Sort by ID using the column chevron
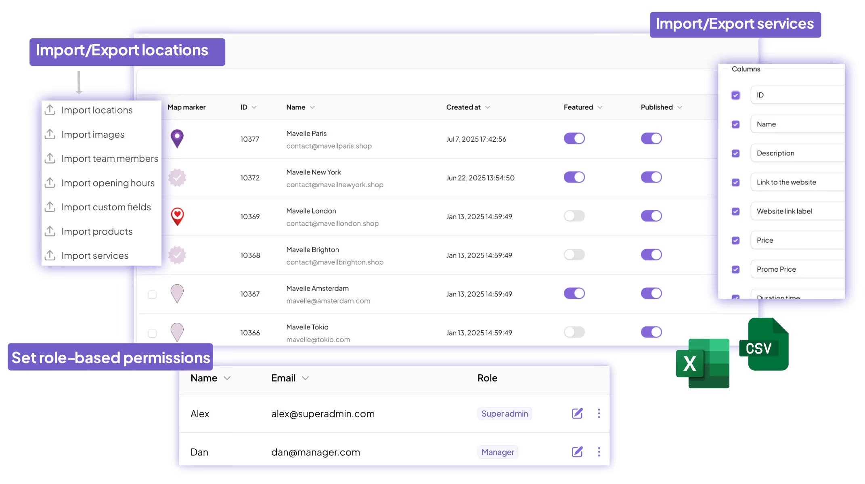 [x=254, y=107]
